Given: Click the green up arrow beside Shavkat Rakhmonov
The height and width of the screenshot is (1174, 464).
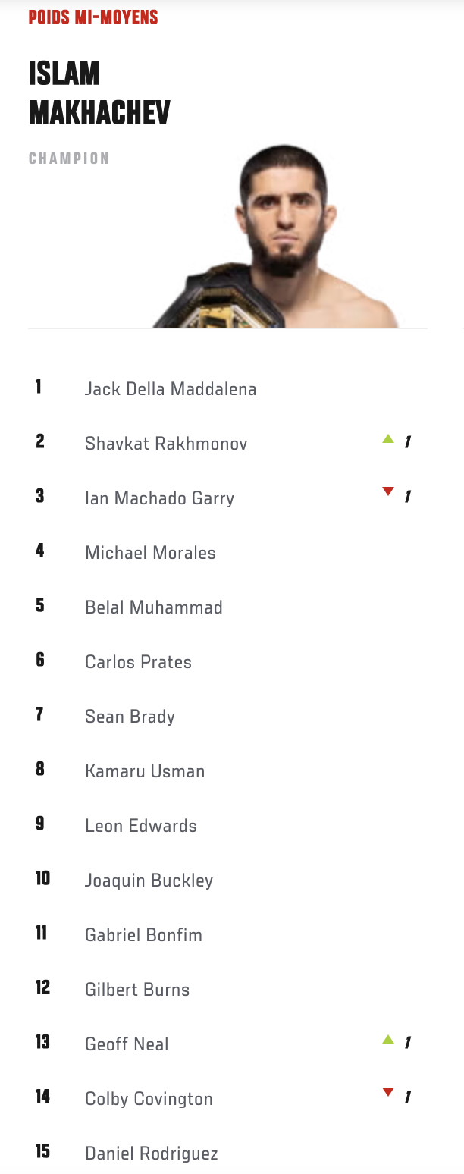Looking at the screenshot, I should coord(388,438).
